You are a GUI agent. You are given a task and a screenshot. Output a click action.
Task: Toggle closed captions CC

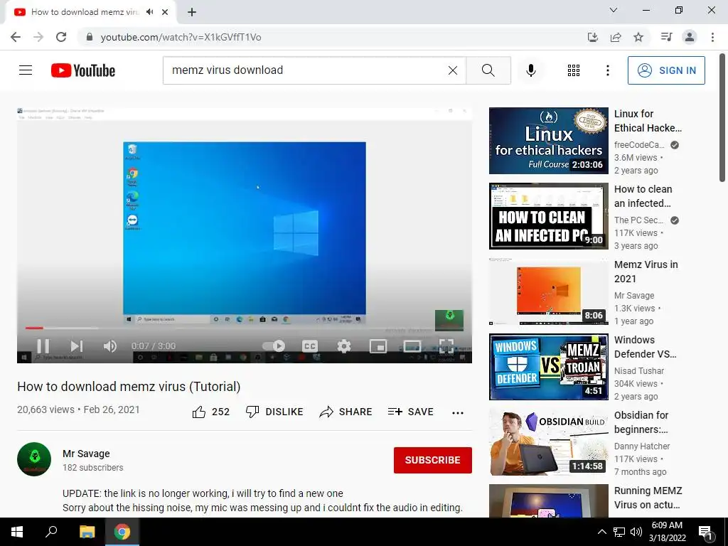pyautogui.click(x=310, y=346)
